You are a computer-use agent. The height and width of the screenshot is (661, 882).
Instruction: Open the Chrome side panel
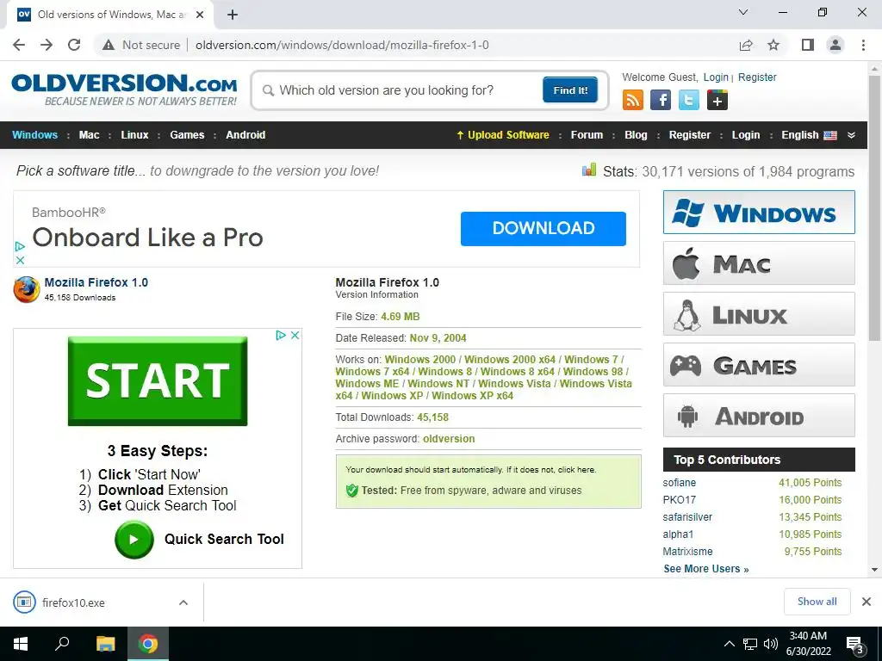pyautogui.click(x=808, y=45)
